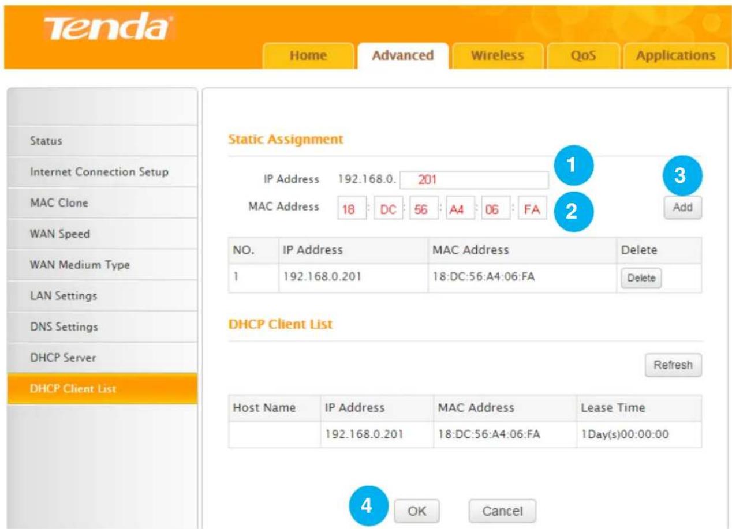Image resolution: width=732 pixels, height=529 pixels.
Task: Click static table cell 192.168.0.201
Action: point(322,278)
